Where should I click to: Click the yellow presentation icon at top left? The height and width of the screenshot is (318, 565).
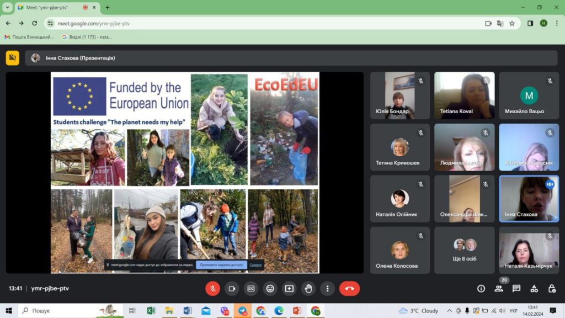click(12, 58)
